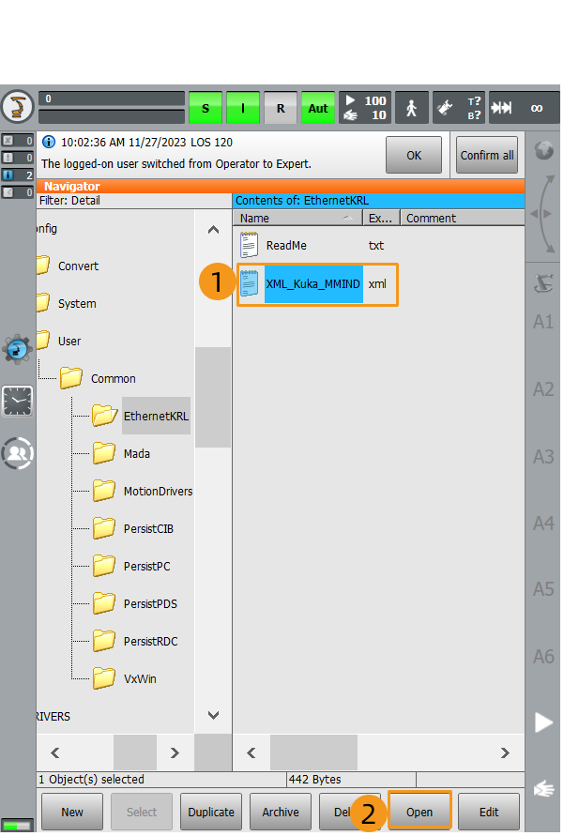Select the System folder in tree
The image size is (579, 836).
tap(77, 303)
